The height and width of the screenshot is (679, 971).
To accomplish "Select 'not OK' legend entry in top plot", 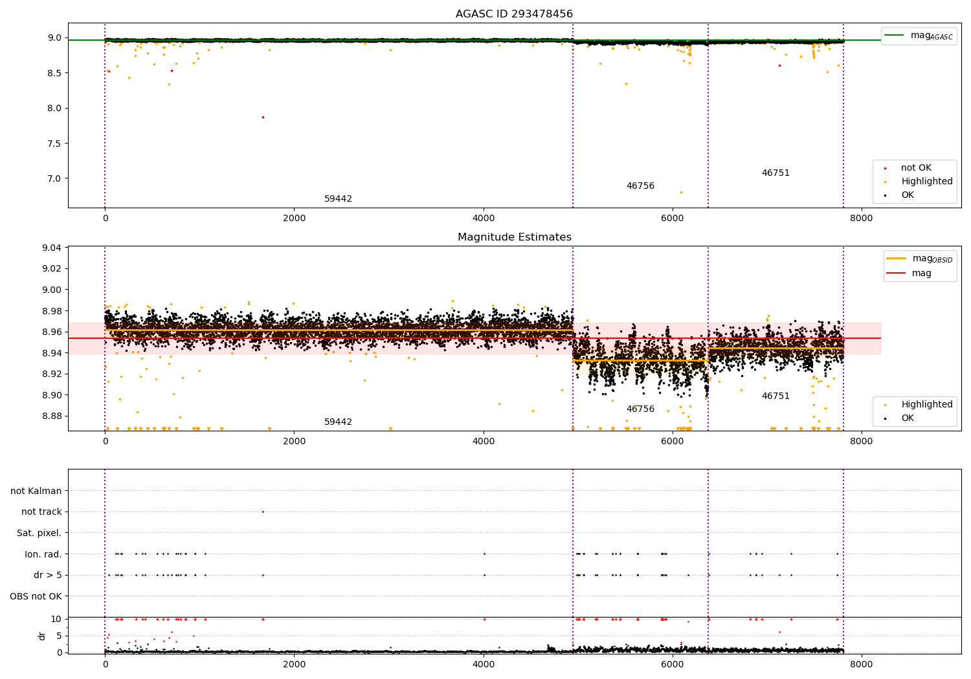I will (x=916, y=168).
